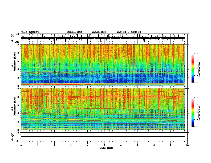Click time axis tick label "4"
The width and height of the screenshot is (211, 163).
pos(88,145)
